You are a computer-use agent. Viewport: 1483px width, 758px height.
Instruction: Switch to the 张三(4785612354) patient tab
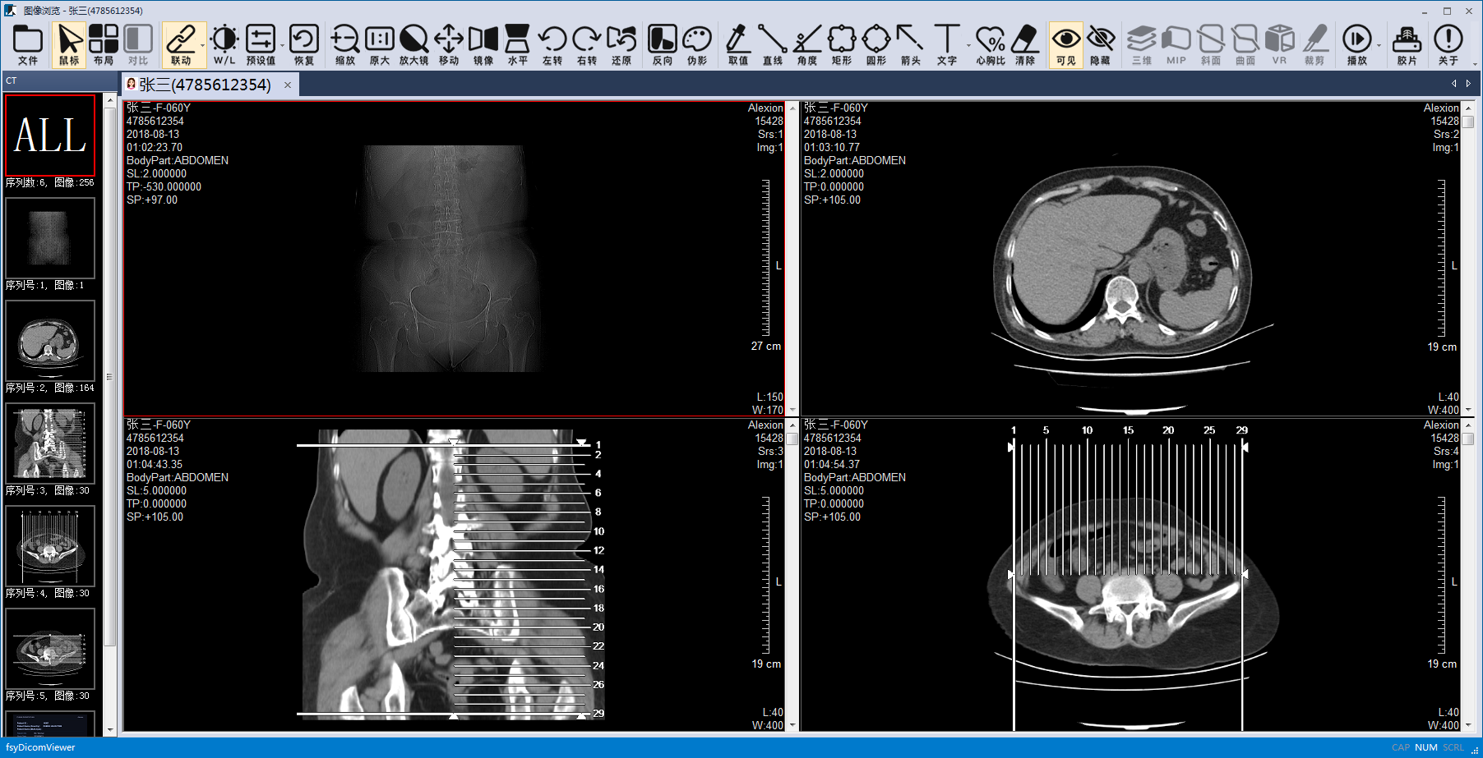(204, 85)
